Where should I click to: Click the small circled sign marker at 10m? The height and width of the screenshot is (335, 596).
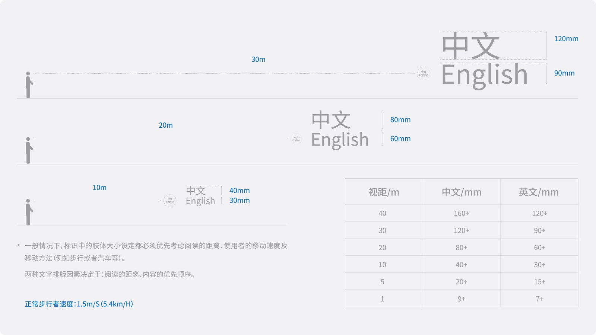tap(170, 200)
